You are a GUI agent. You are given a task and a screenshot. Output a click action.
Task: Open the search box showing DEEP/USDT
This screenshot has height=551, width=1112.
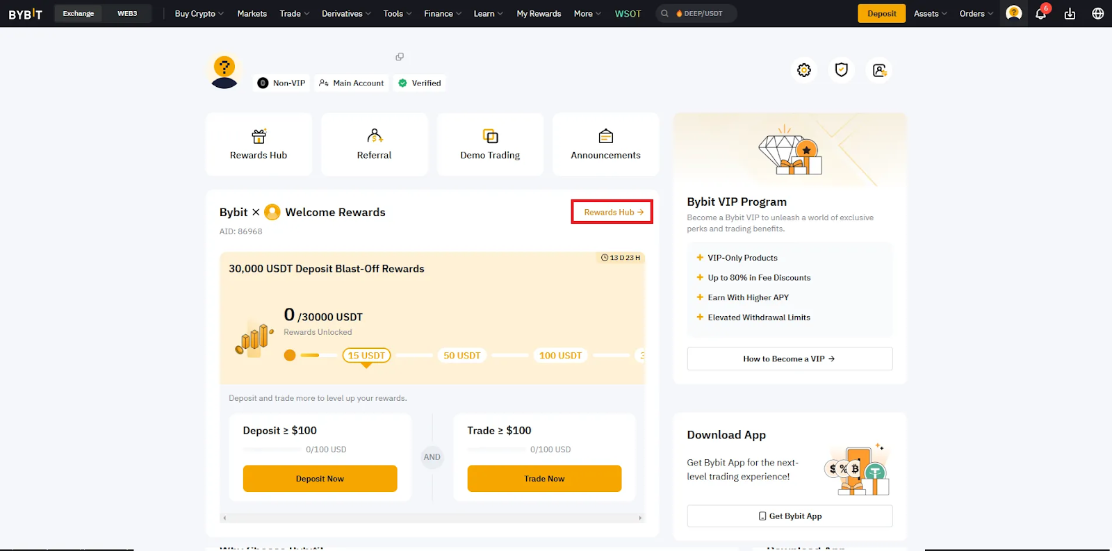click(x=696, y=13)
